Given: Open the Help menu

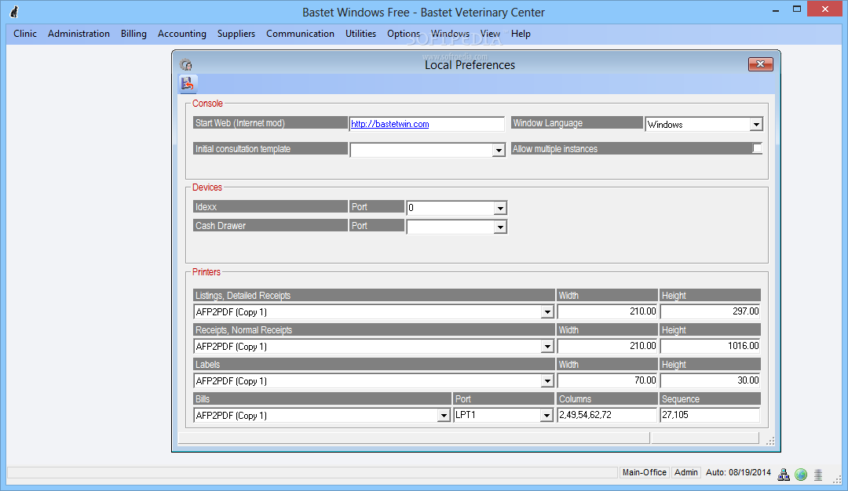Looking at the screenshot, I should click(521, 34).
